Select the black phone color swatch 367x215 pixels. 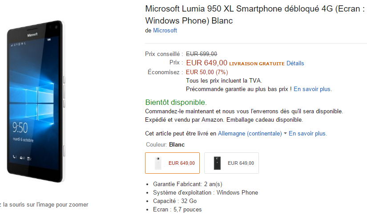coord(231,163)
